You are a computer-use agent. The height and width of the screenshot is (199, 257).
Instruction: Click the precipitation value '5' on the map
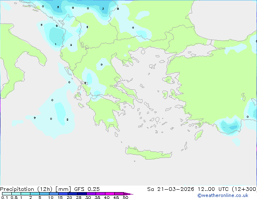tap(58, 7)
